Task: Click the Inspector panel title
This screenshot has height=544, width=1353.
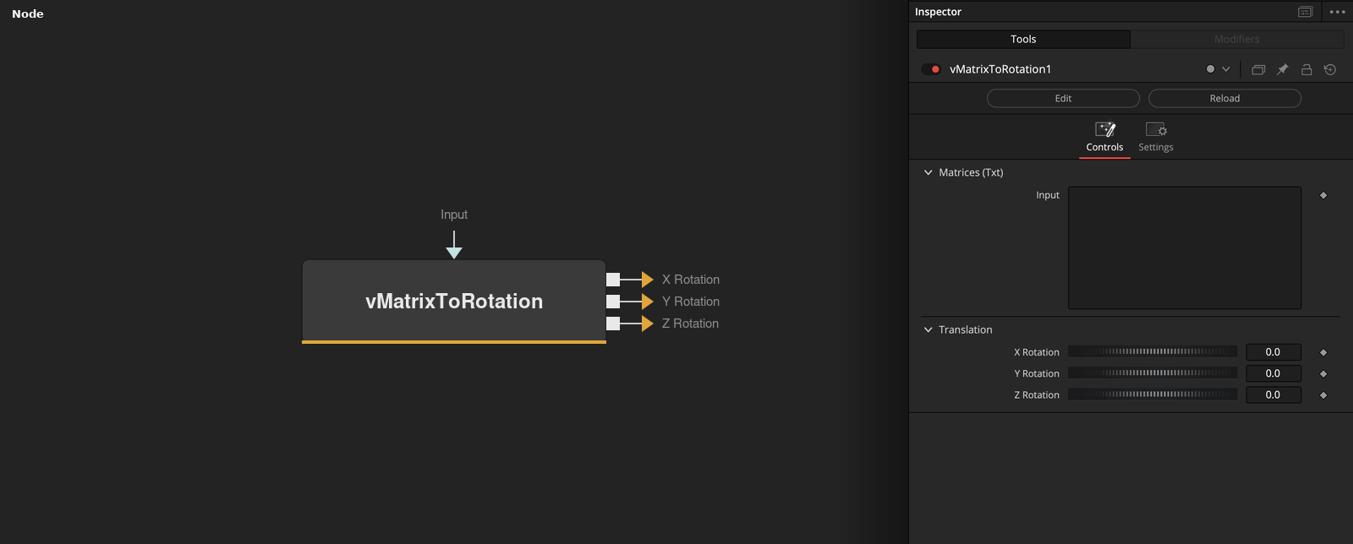Action: click(x=938, y=12)
